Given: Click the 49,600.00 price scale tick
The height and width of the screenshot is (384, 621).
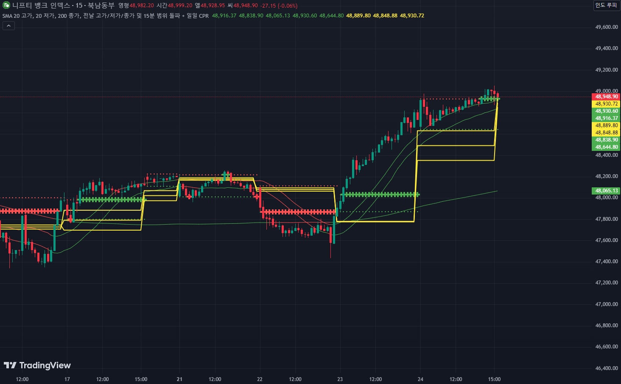Looking at the screenshot, I should tap(606, 27).
